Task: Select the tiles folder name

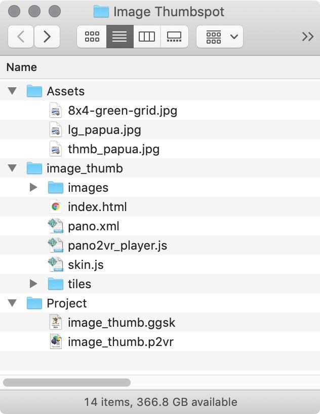Action: tap(79, 284)
